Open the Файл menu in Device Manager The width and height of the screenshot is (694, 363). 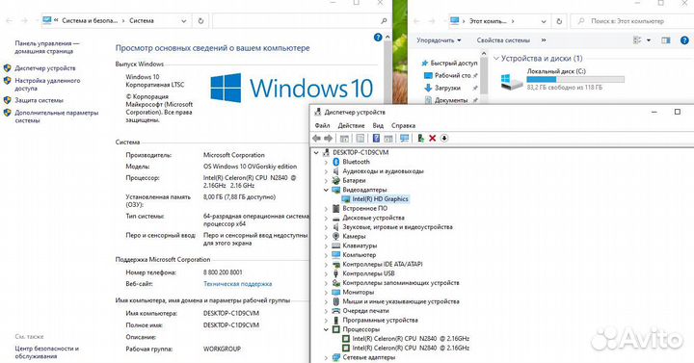pos(322,125)
